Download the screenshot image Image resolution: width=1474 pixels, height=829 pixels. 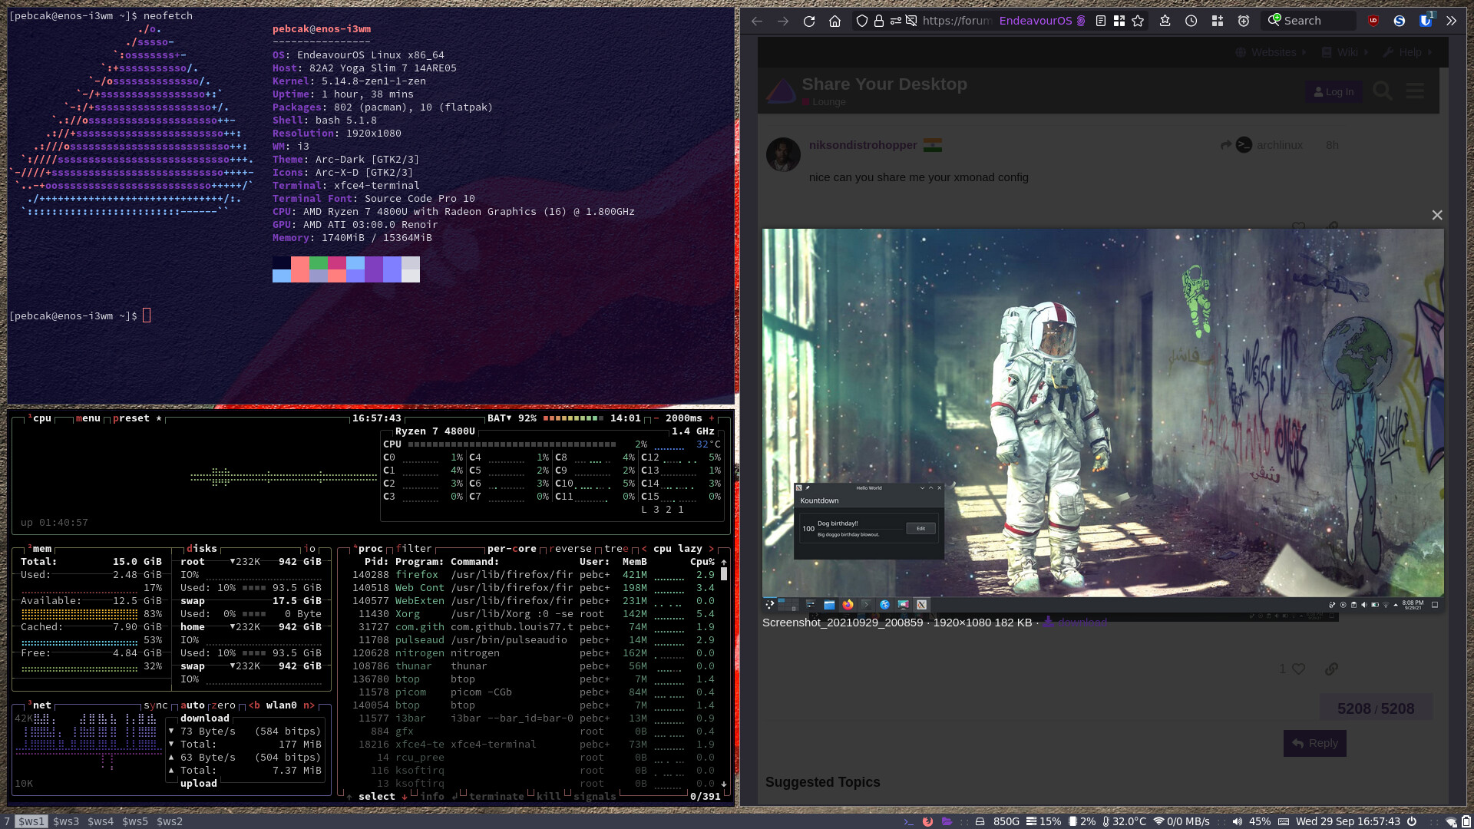(x=1076, y=622)
